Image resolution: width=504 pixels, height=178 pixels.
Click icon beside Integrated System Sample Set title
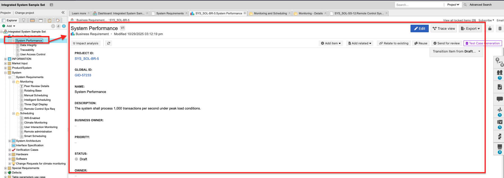51,5
